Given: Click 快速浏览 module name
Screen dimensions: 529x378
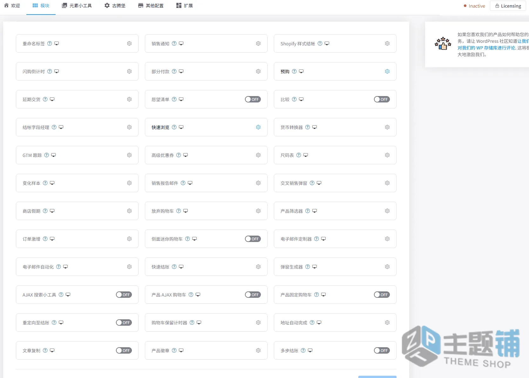Looking at the screenshot, I should [x=160, y=127].
